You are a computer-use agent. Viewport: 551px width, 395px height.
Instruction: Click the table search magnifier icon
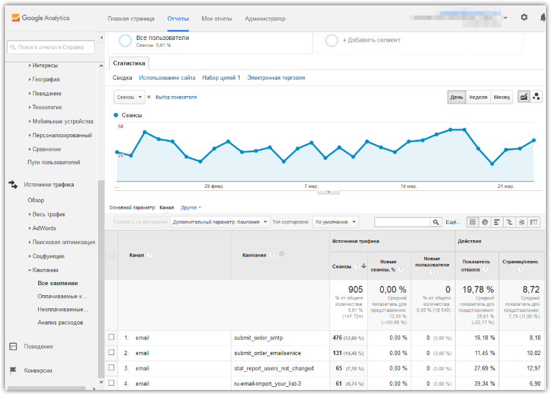tap(436, 222)
